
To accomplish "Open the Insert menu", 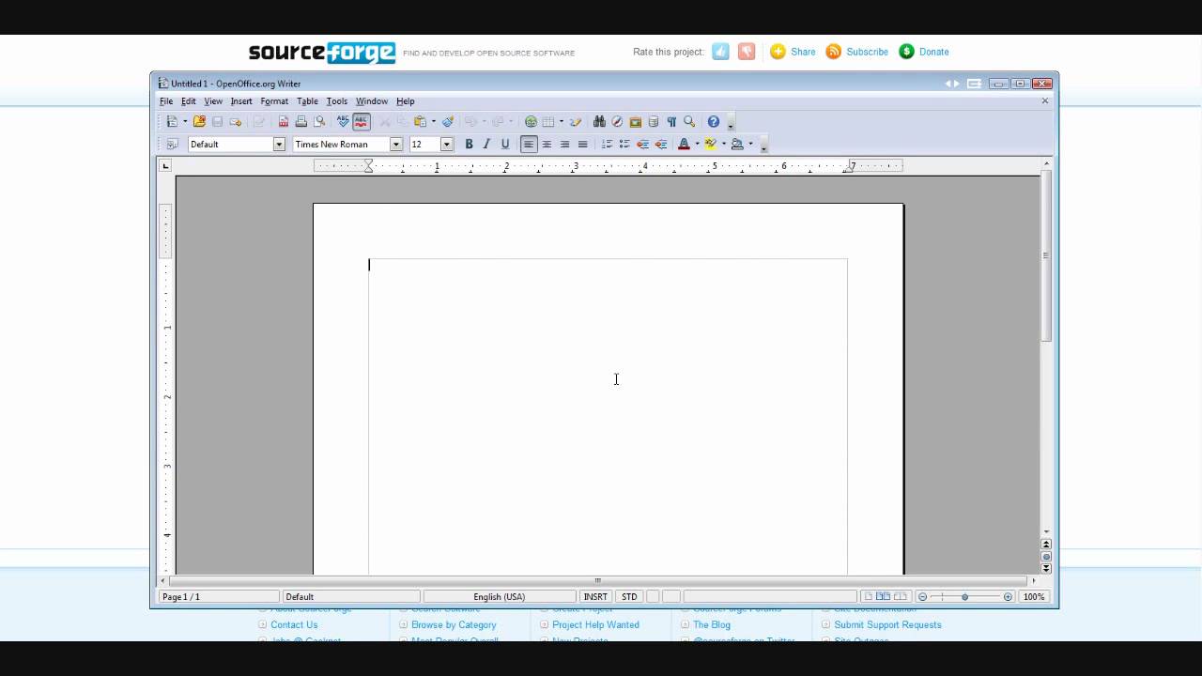I will pos(241,101).
